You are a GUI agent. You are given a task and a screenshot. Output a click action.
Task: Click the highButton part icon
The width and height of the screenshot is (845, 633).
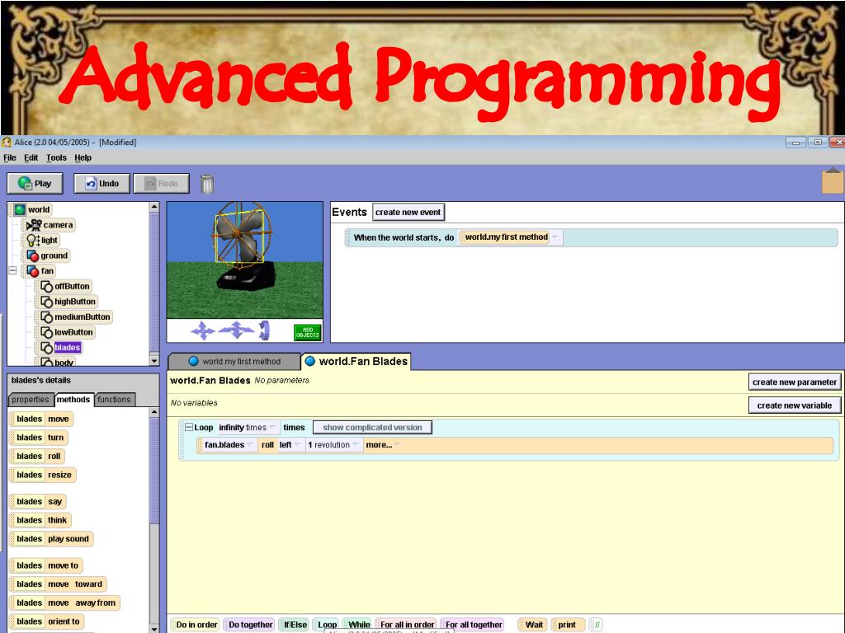click(47, 302)
